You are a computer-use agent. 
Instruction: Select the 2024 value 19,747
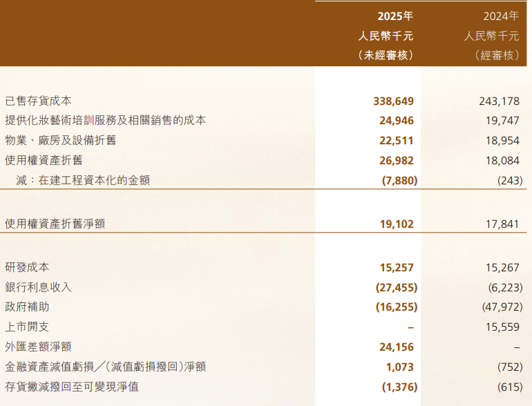pyautogui.click(x=499, y=120)
